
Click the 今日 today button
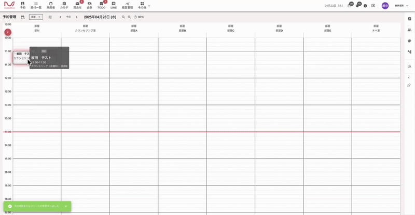pos(68,17)
